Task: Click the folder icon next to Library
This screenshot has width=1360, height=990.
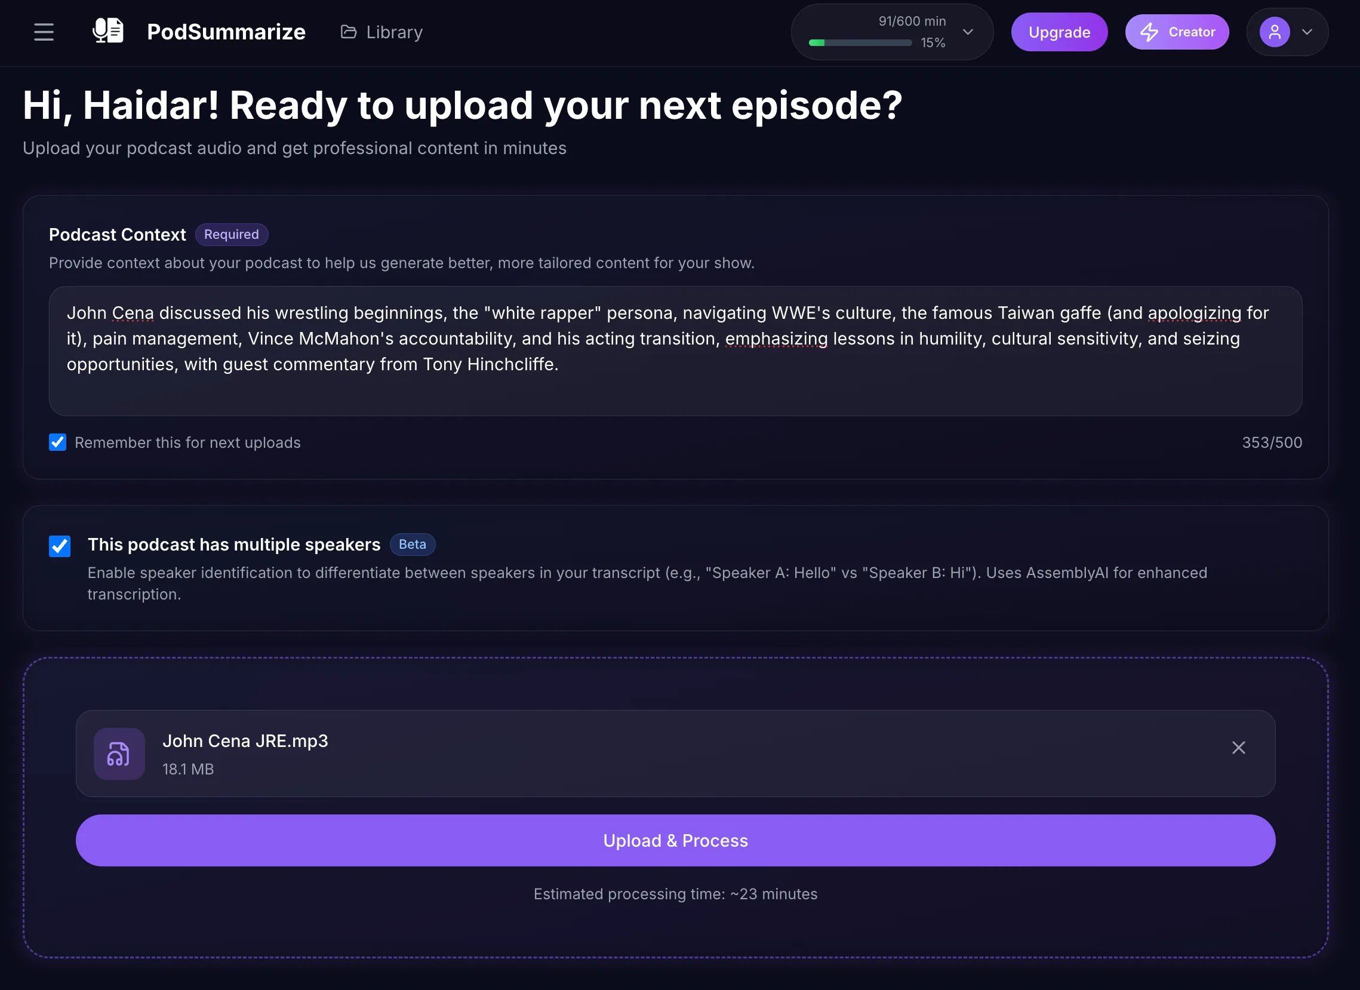Action: pyautogui.click(x=349, y=32)
